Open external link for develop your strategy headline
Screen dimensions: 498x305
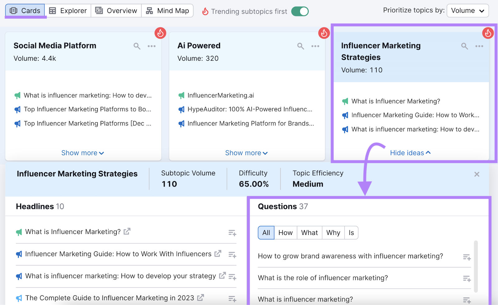point(222,275)
